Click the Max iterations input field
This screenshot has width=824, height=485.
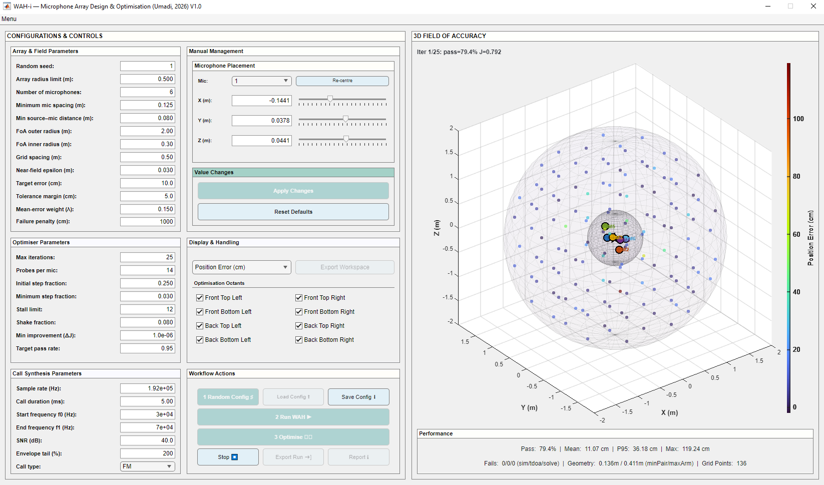(x=147, y=257)
